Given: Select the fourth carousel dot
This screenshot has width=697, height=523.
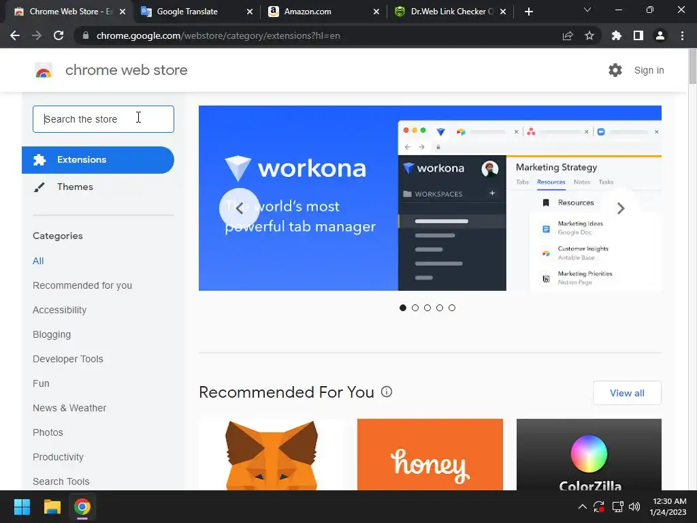Looking at the screenshot, I should point(440,308).
